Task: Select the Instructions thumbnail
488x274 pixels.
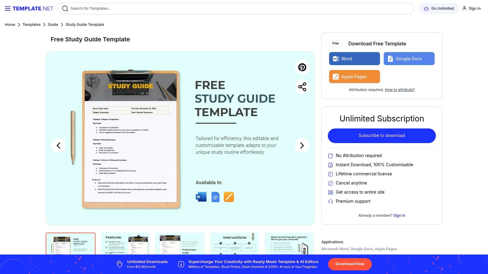Action: point(235,244)
